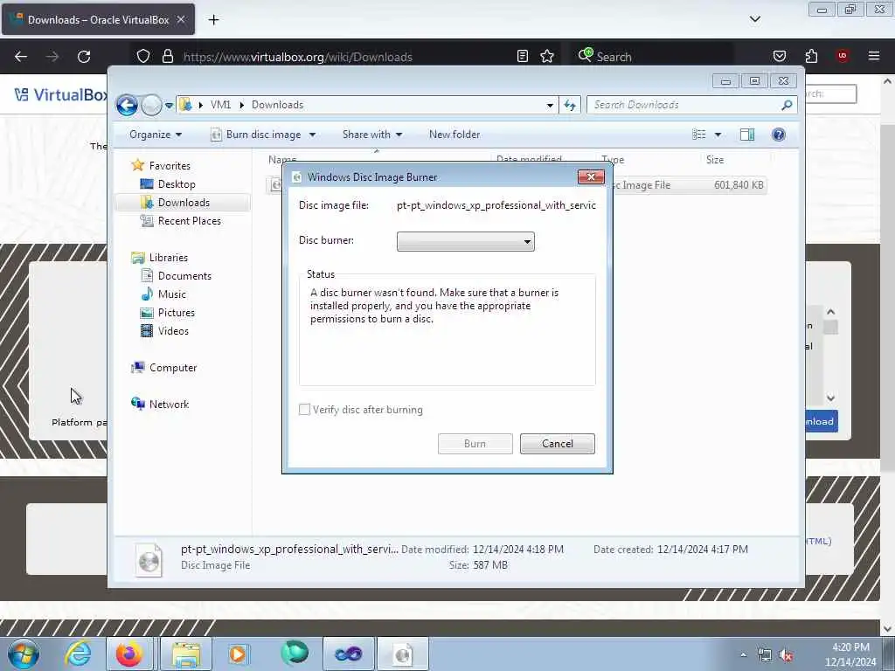Select Favorites in navigation pane
Image resolution: width=895 pixels, height=671 pixels.
click(170, 166)
